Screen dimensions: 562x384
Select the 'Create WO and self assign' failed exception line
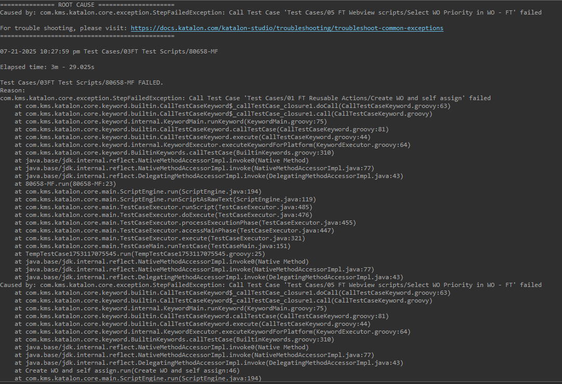click(x=245, y=98)
